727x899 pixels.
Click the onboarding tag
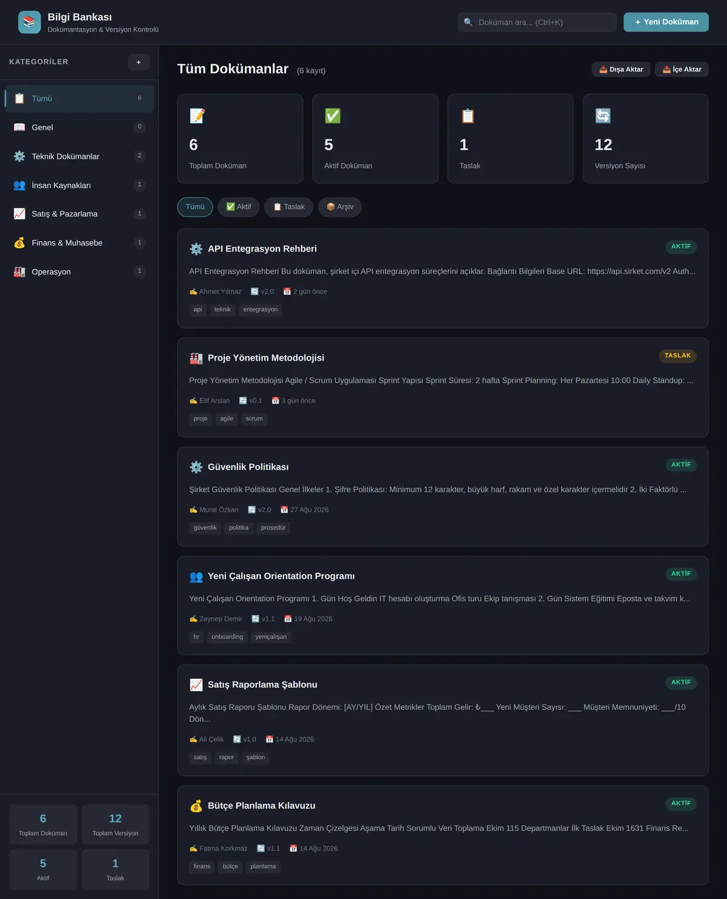click(x=227, y=637)
